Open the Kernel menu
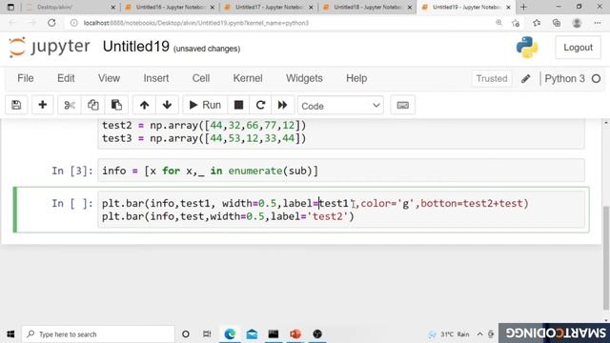Image resolution: width=610 pixels, height=343 pixels. coord(248,78)
